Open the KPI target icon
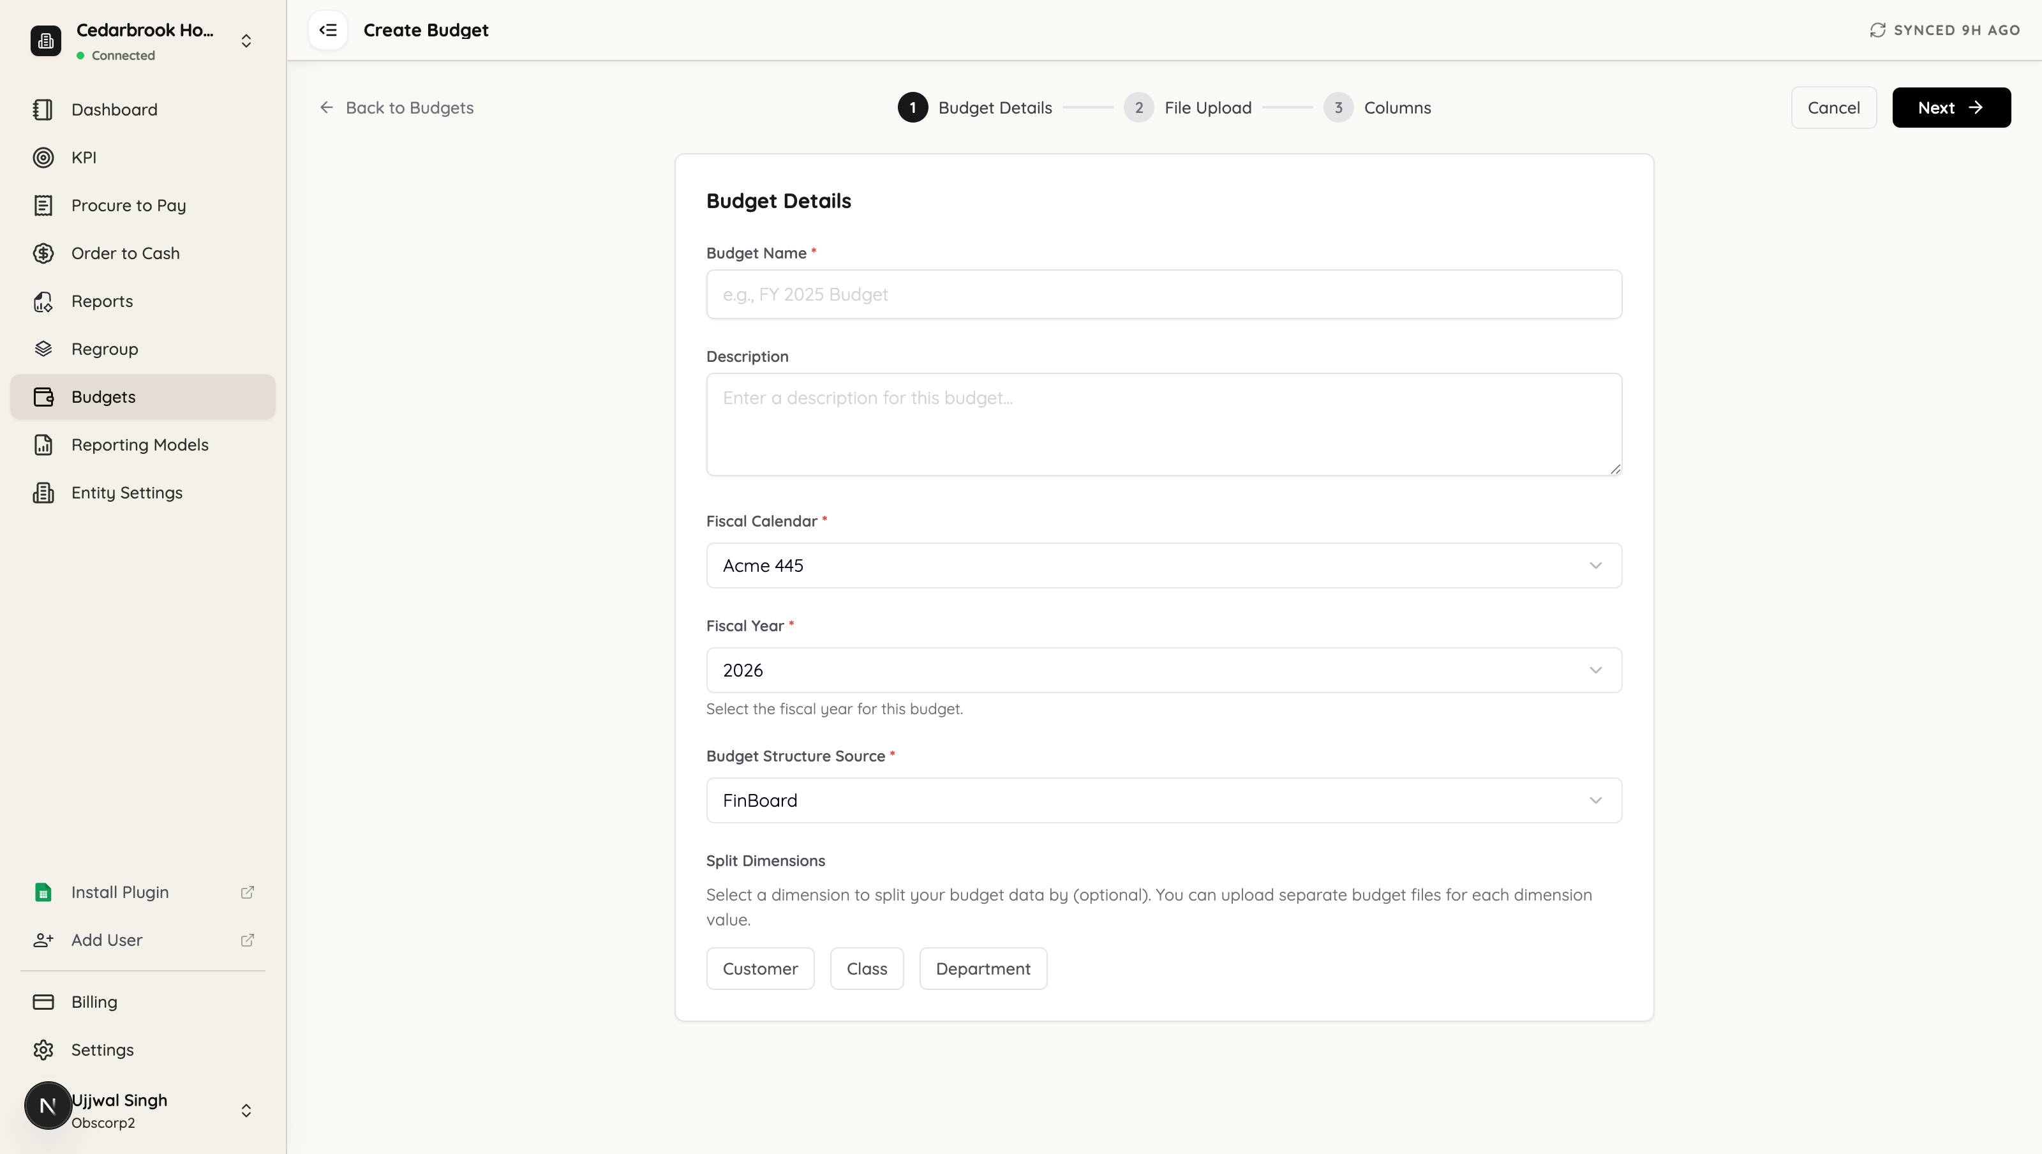This screenshot has height=1154, width=2042. point(43,157)
